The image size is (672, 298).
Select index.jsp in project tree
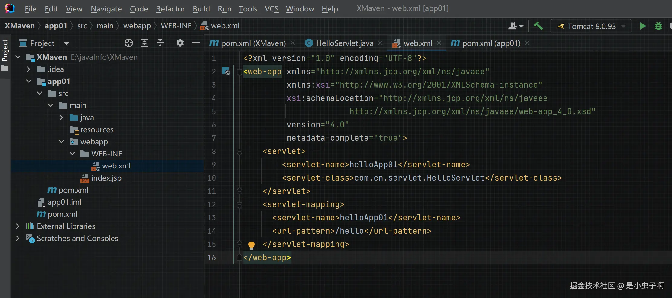106,178
